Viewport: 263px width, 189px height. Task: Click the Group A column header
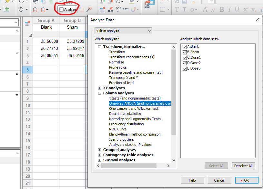(x=46, y=20)
